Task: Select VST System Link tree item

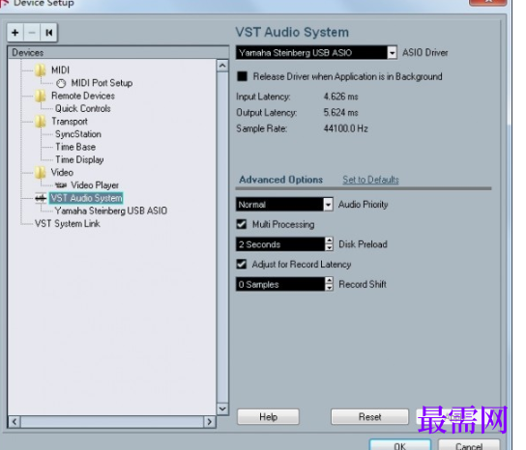Action: (x=68, y=223)
